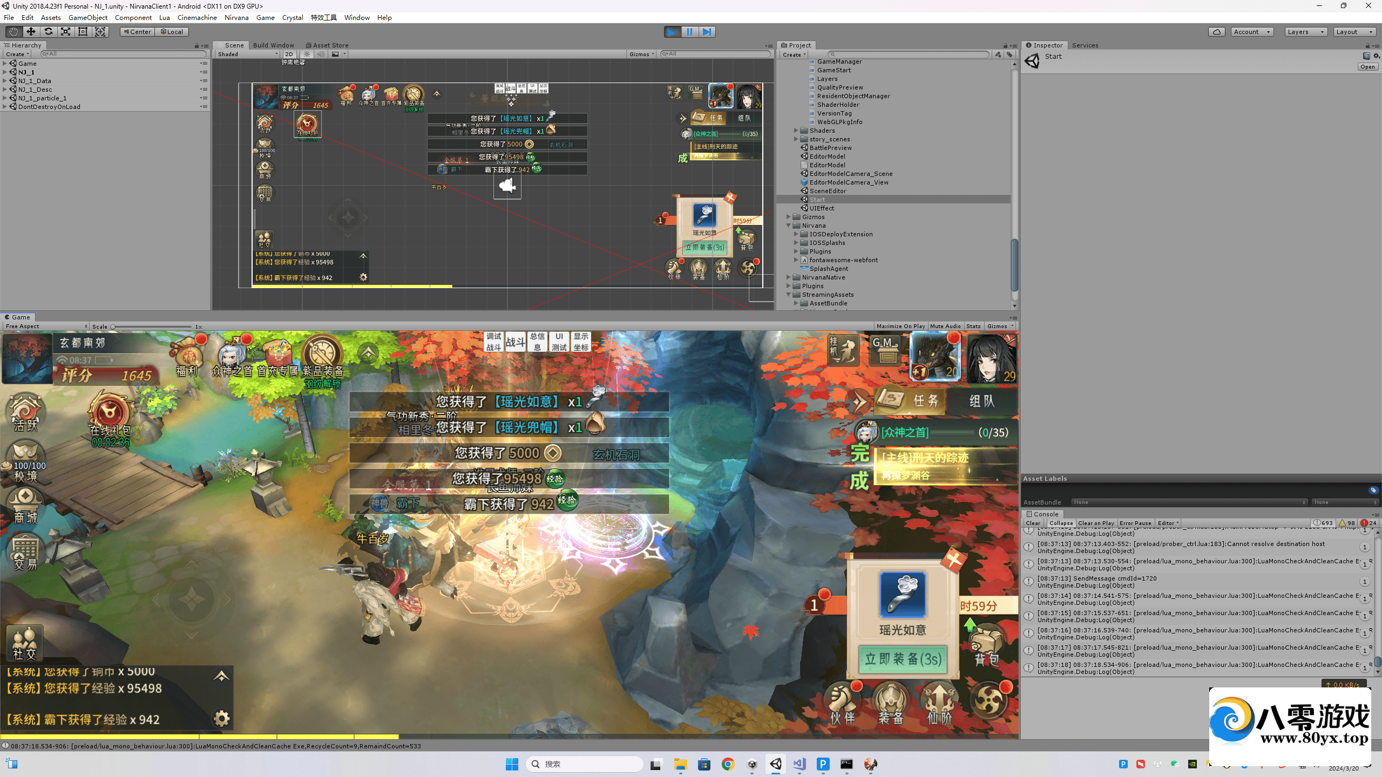
Task: Open the Component menu
Action: pyautogui.click(x=133, y=18)
